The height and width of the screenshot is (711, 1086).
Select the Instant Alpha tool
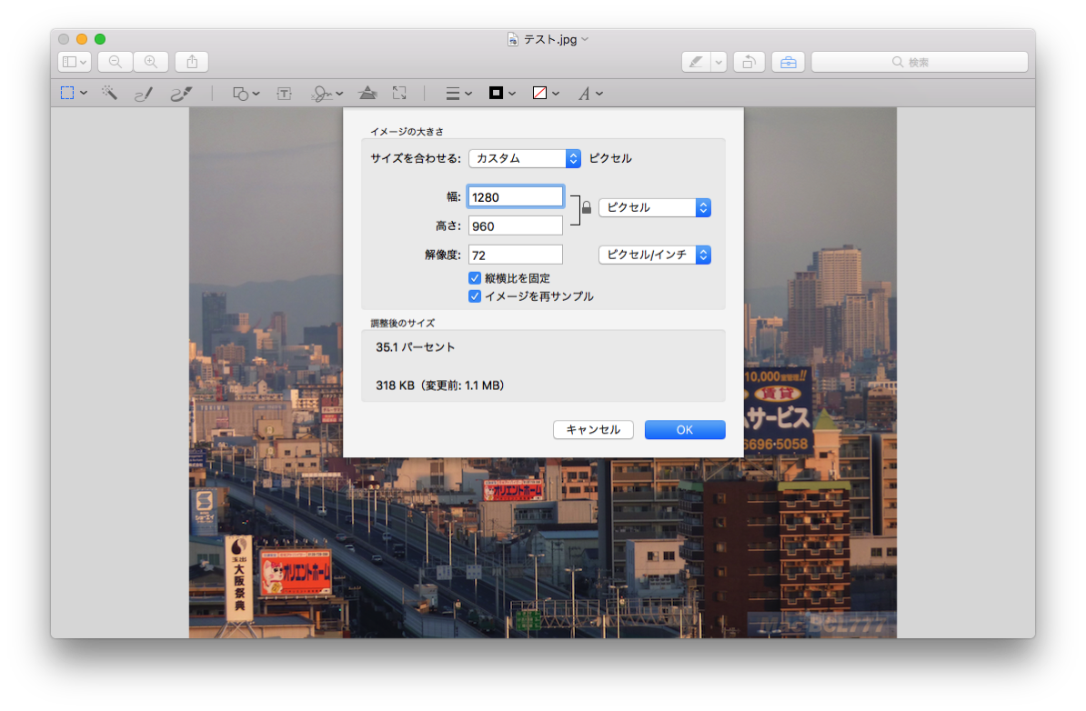109,92
